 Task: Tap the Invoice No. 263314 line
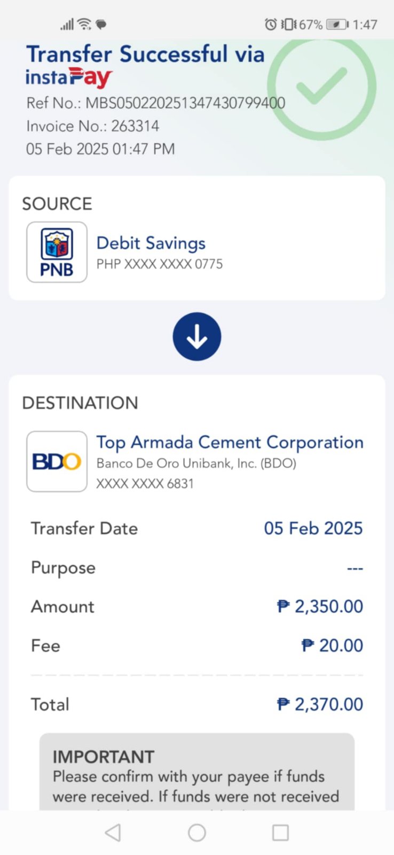(x=93, y=126)
